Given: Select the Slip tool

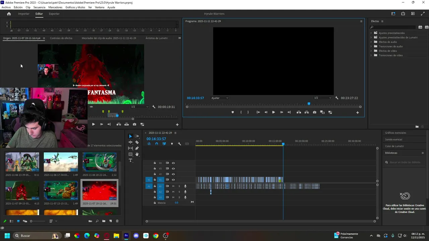Looking at the screenshot, I should pos(130,148).
